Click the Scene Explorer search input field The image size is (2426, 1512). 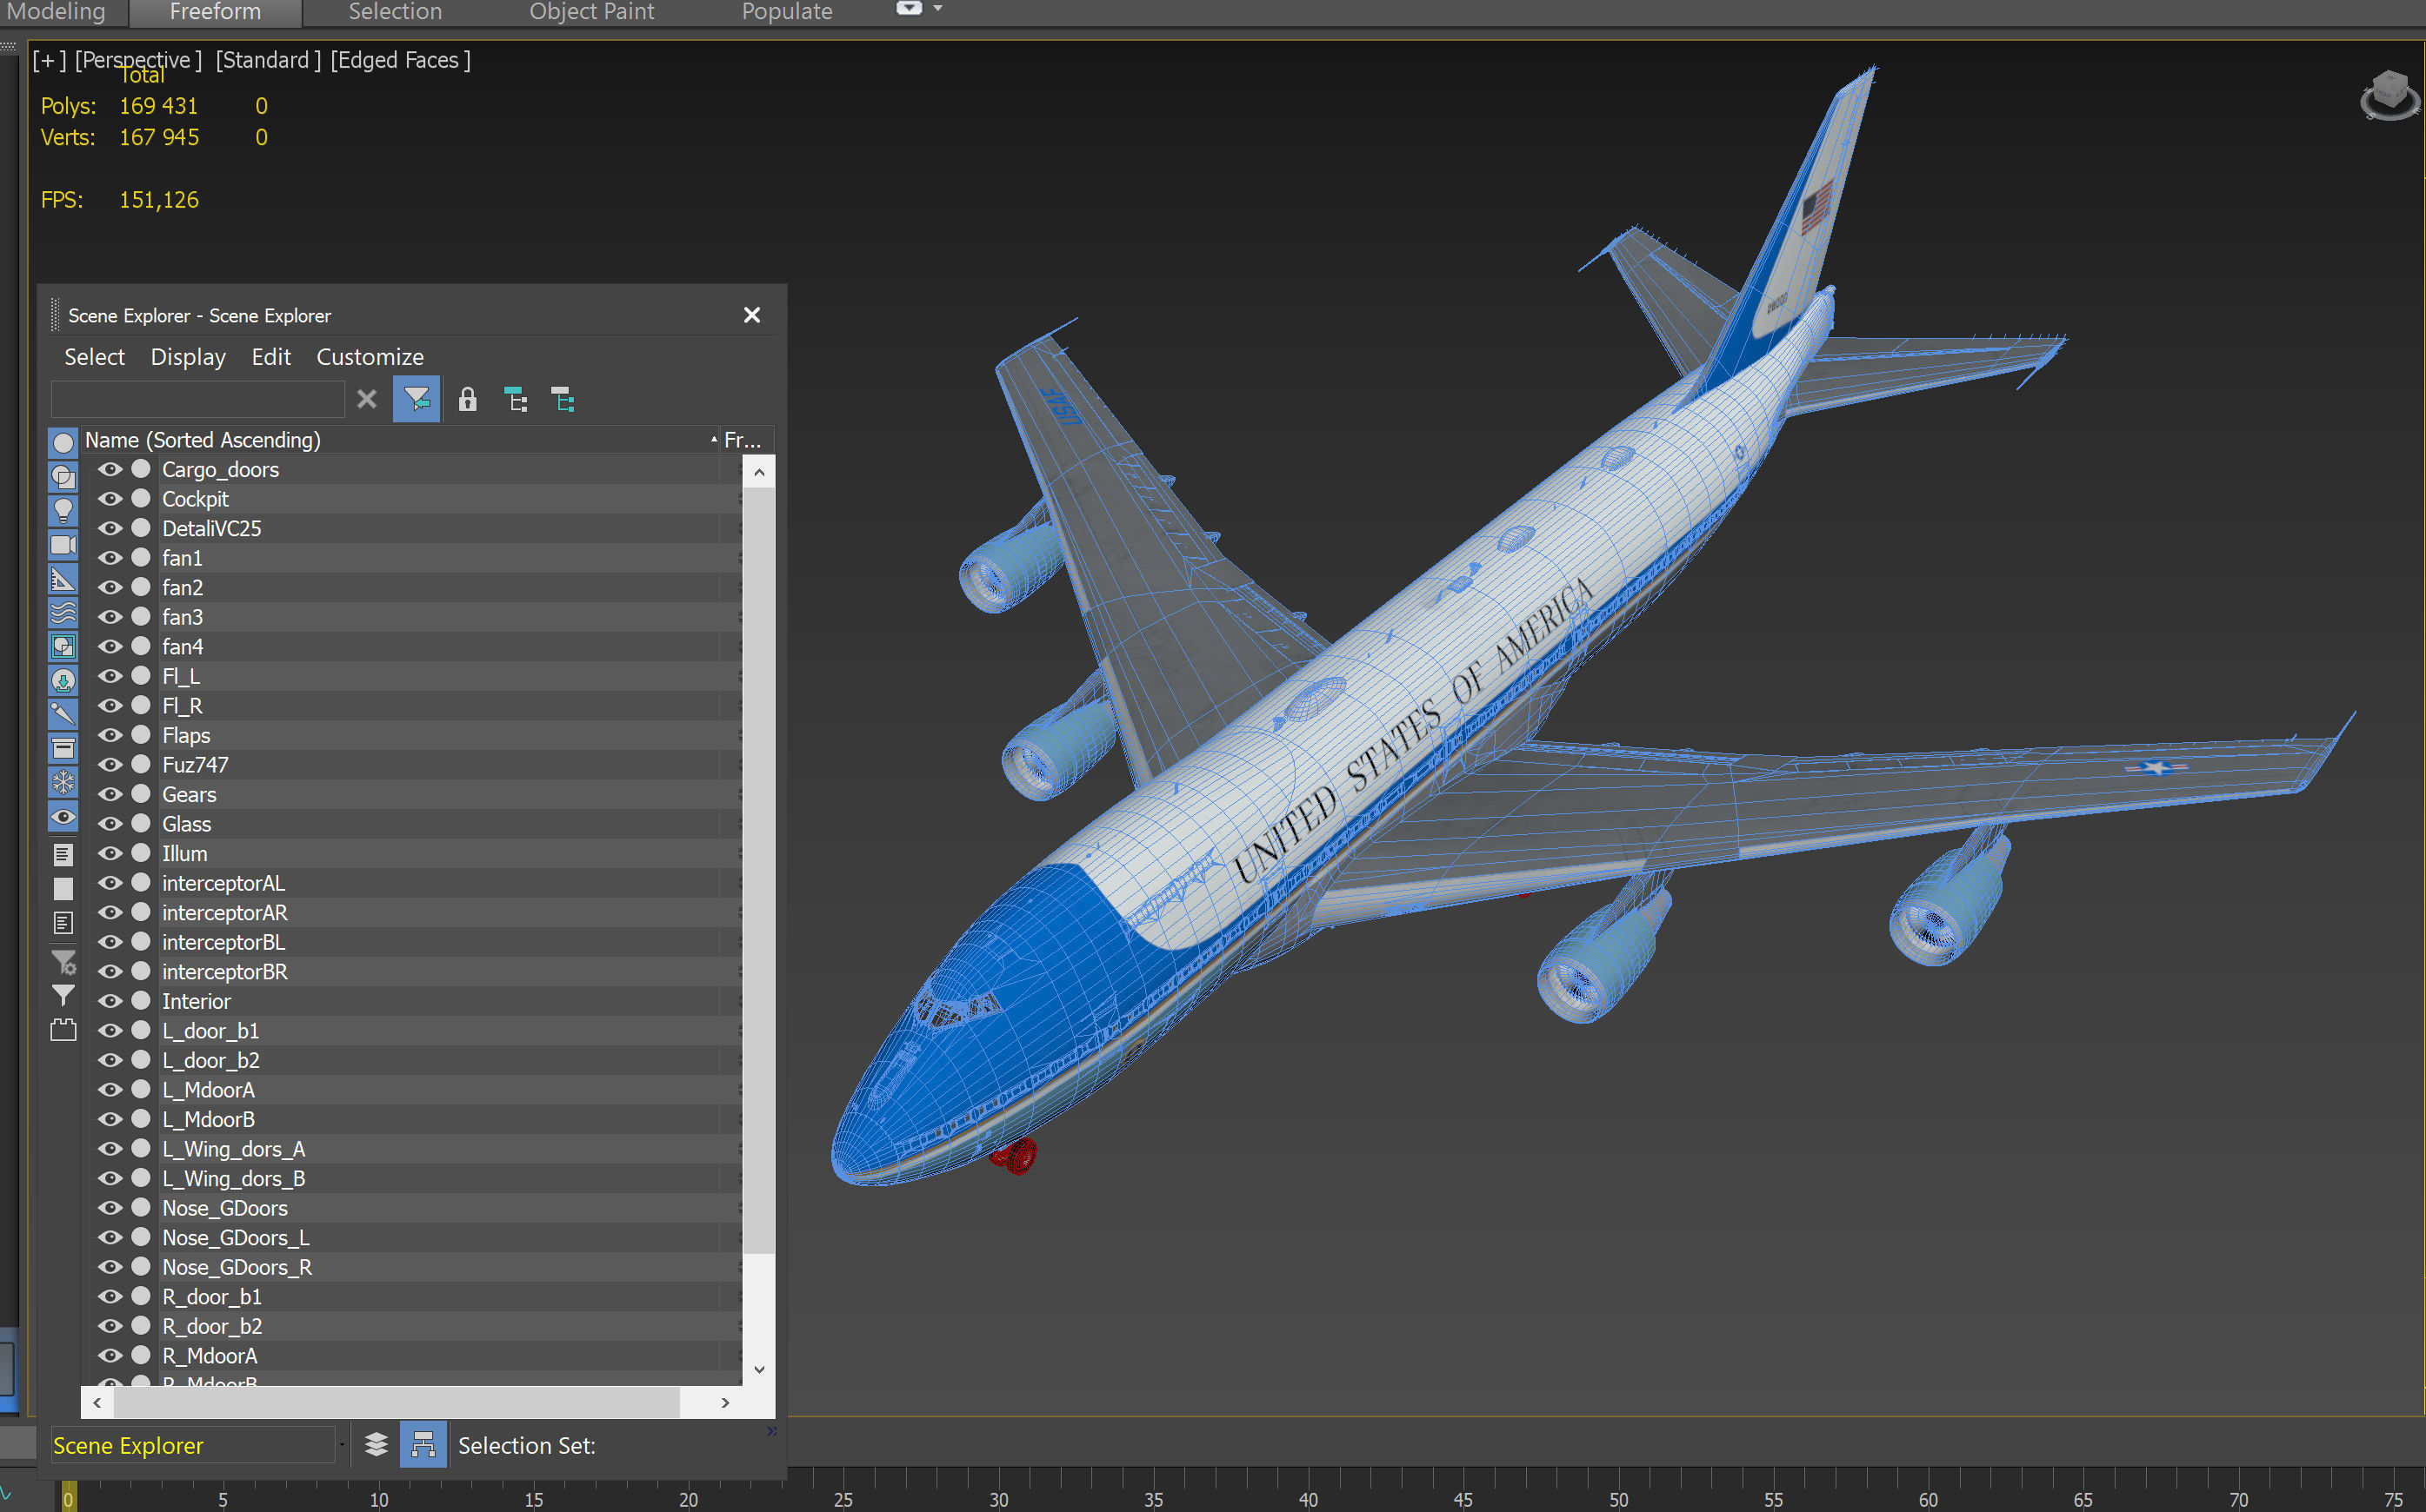tap(198, 400)
